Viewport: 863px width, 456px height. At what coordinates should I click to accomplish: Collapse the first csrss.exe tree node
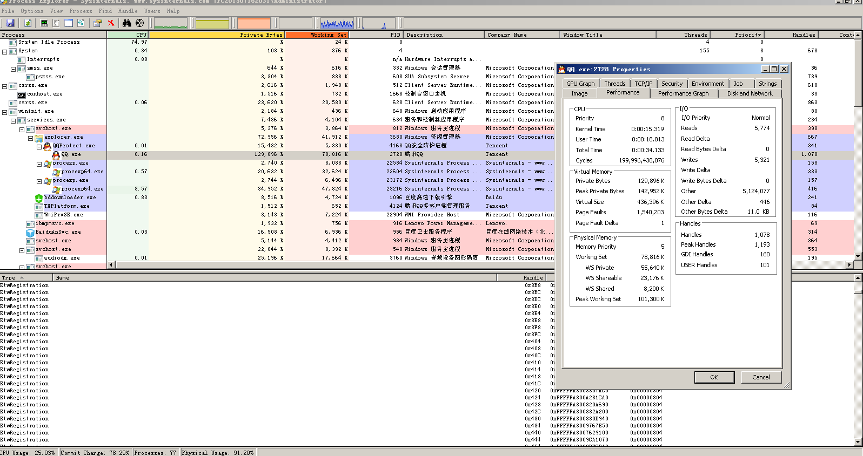5,86
